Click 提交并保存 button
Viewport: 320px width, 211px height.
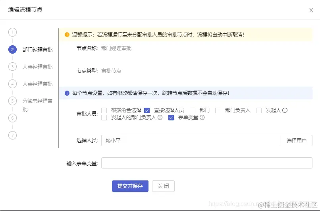point(130,186)
